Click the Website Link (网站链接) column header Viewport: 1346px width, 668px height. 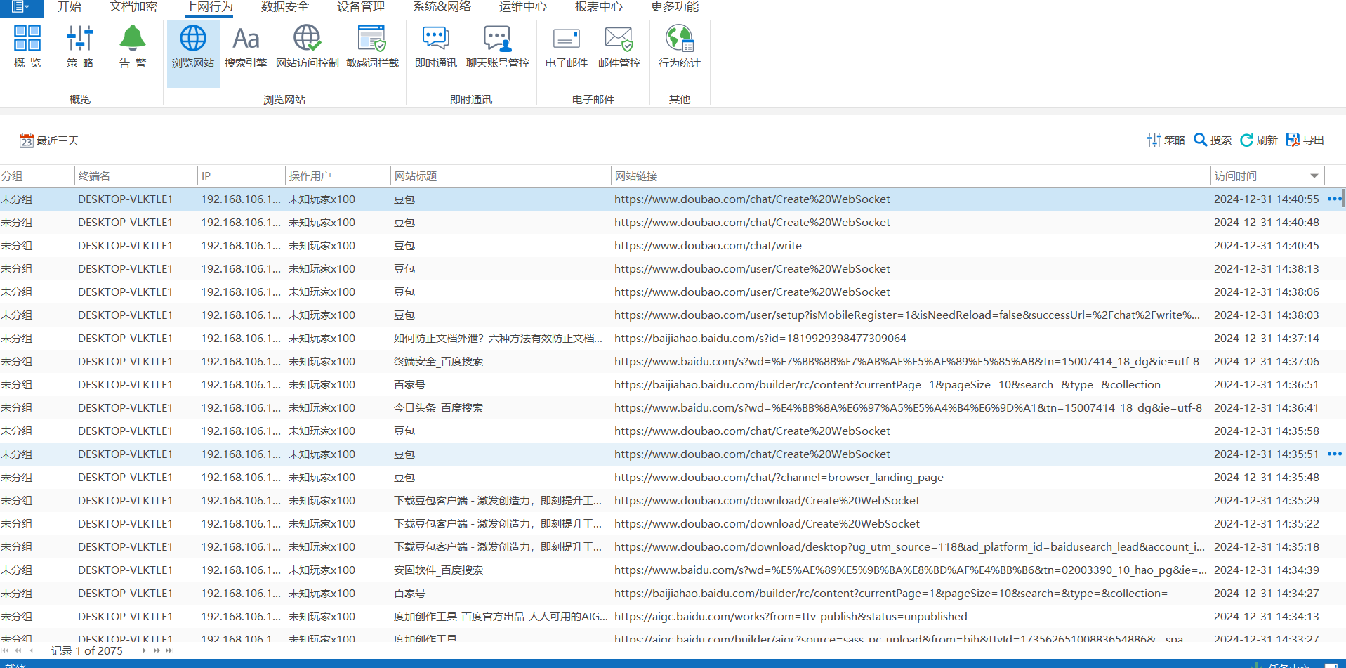tap(636, 176)
